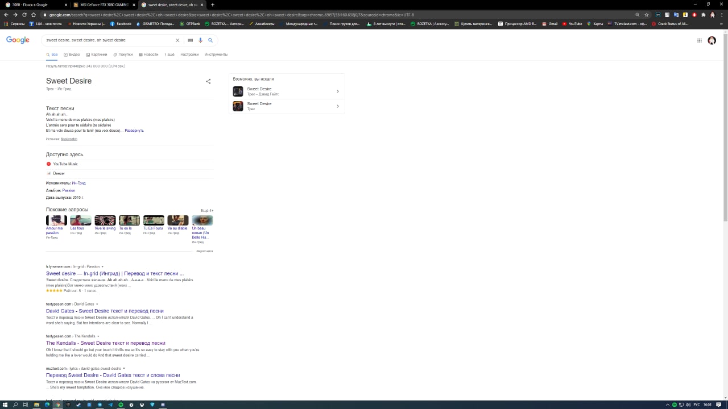Show more related queries via Ещё 4+

point(207,210)
